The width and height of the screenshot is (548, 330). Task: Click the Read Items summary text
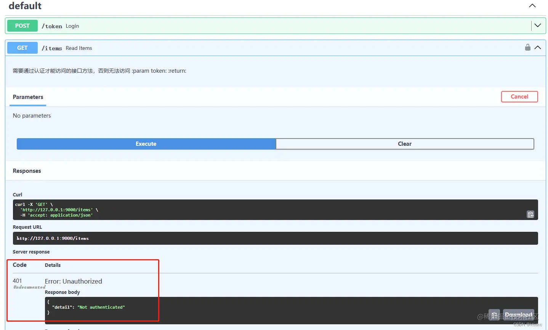[79, 48]
